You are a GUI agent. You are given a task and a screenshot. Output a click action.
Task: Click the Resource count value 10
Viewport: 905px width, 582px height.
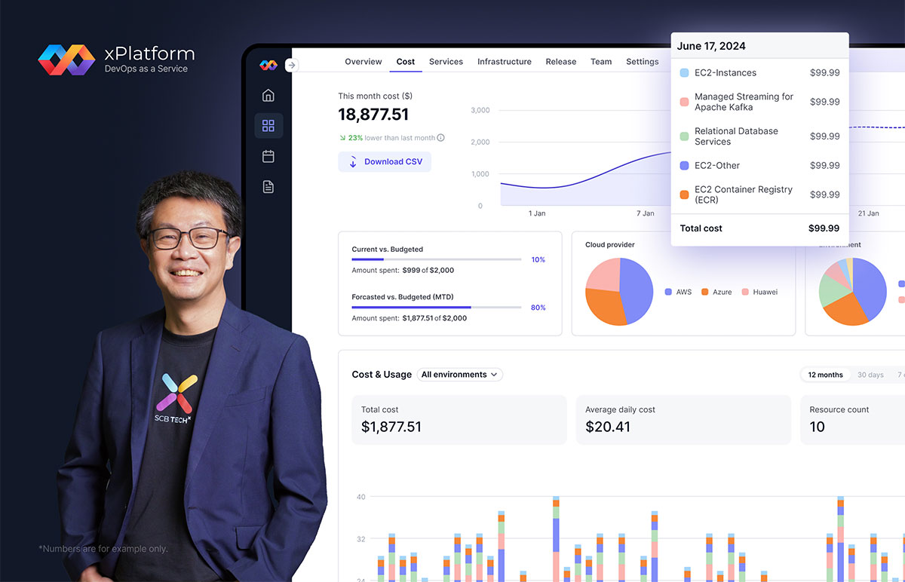[x=818, y=427]
